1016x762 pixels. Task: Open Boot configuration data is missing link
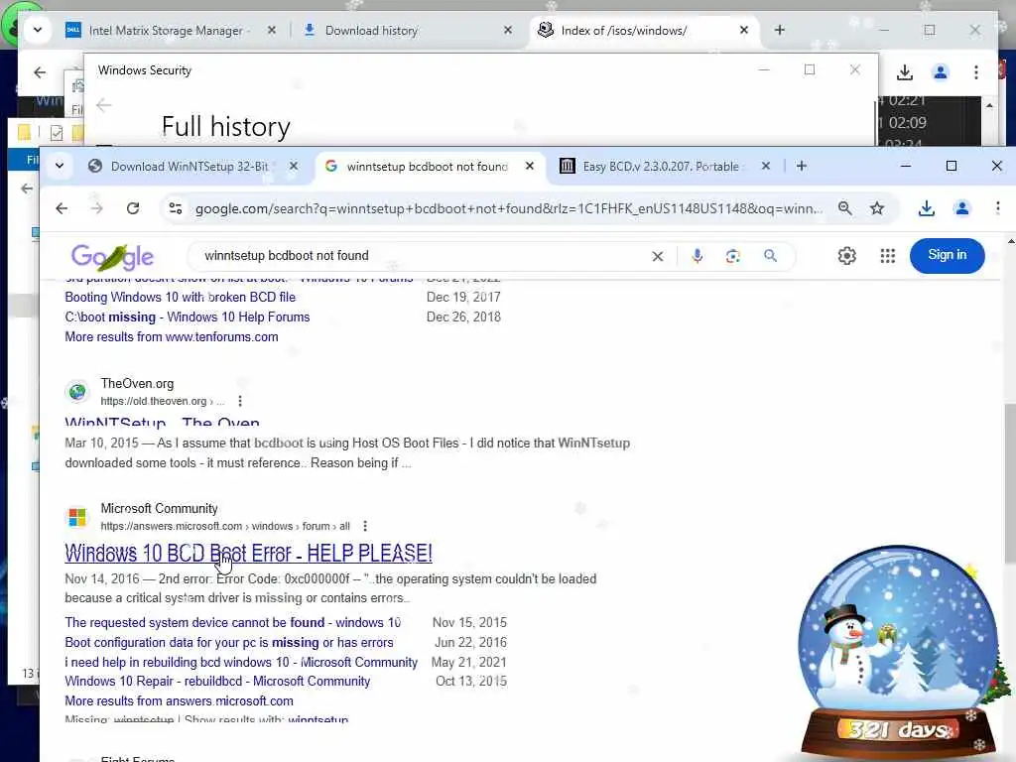click(229, 643)
